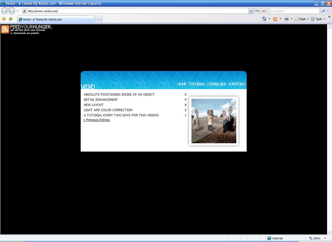This screenshot has width=332, height=242.
Task: Open the recent pages dropdown arrow
Action: coord(17,11)
